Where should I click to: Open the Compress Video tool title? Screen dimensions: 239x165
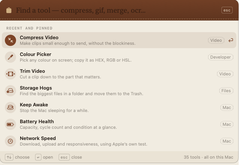39,38
